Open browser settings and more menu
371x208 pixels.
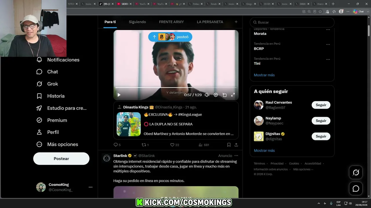[348, 12]
